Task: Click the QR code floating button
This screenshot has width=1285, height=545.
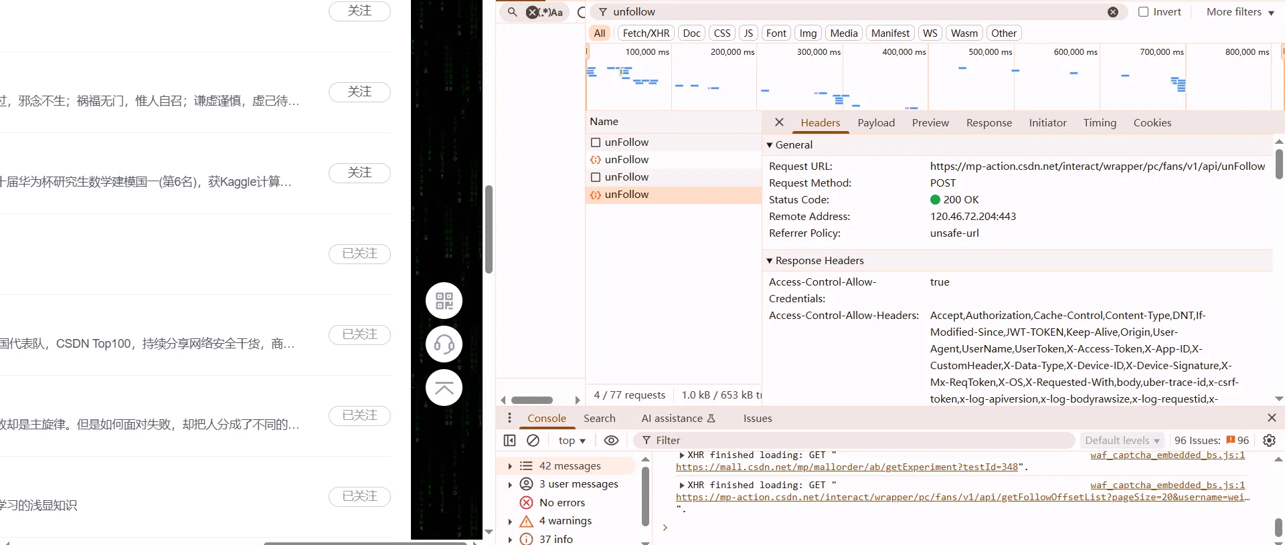Action: pos(444,301)
